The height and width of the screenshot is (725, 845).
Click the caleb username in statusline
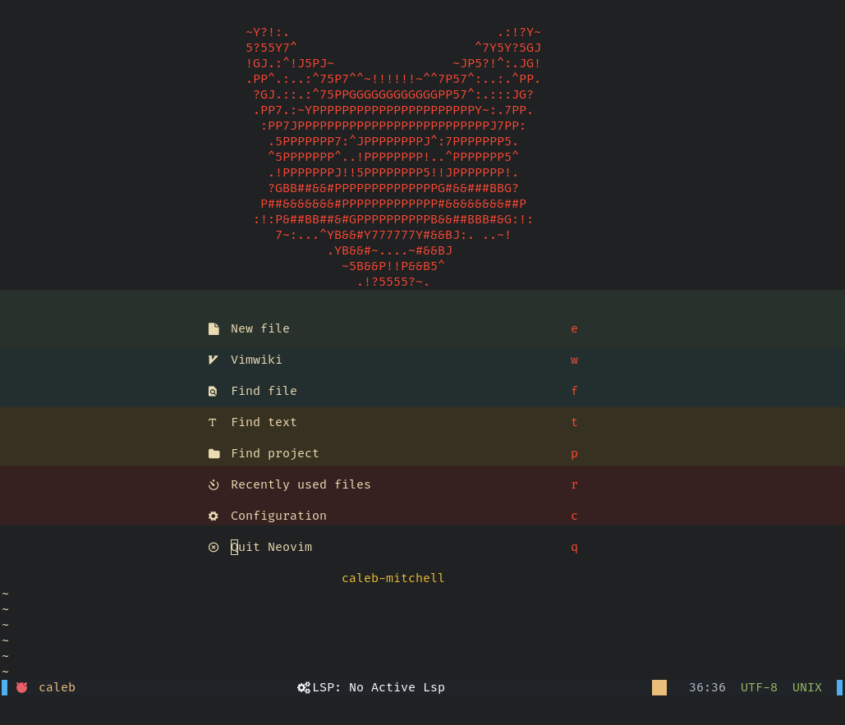point(57,687)
